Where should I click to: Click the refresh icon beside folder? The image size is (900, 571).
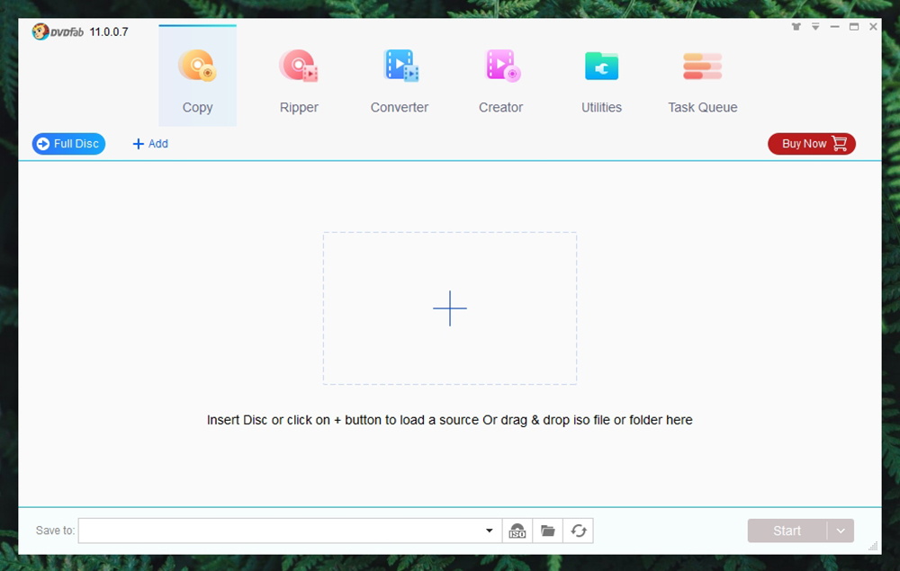click(578, 531)
